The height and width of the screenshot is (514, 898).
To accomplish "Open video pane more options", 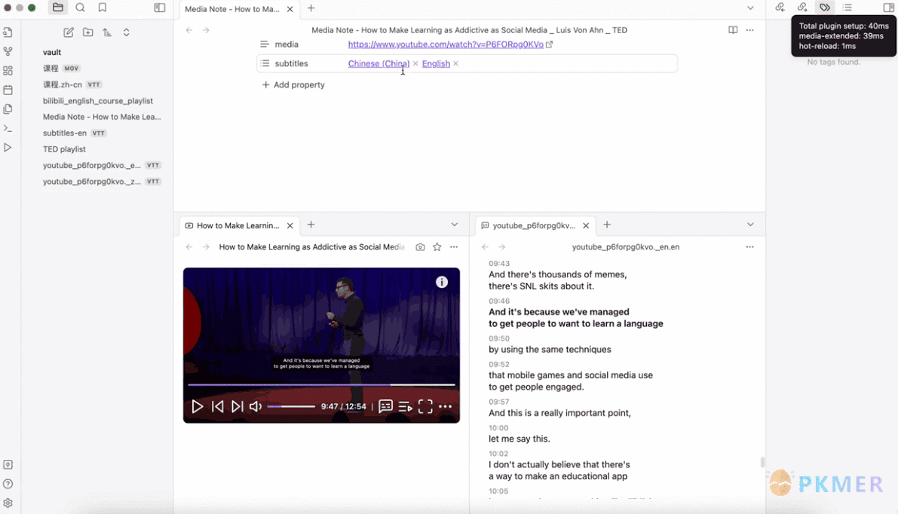I will click(x=454, y=246).
